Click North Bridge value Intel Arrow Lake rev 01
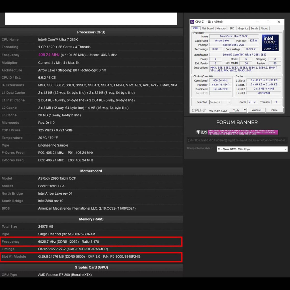Screen dimensions: 290x290 tap(55, 193)
